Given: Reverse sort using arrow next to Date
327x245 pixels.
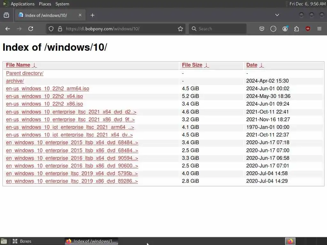Looking at the screenshot, I should (x=262, y=65).
